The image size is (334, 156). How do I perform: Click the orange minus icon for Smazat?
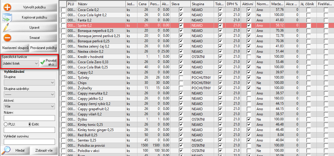[x=7, y=38]
